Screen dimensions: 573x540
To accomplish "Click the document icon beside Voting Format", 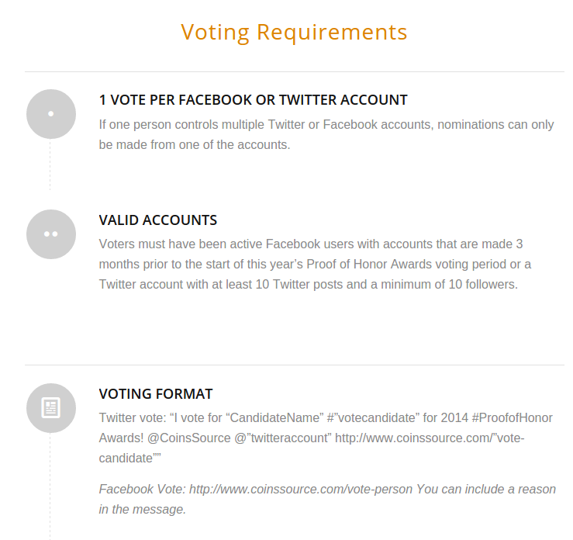I will pyautogui.click(x=51, y=408).
